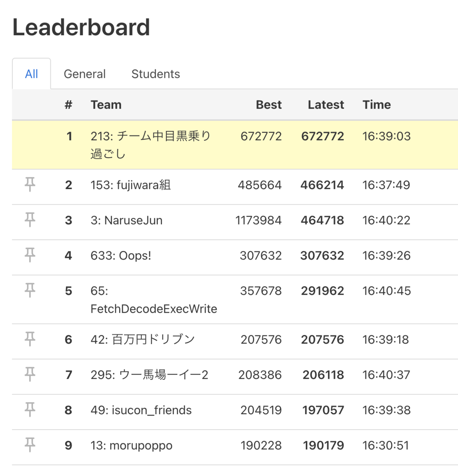Click team name 49: isucon_friends

point(141,410)
